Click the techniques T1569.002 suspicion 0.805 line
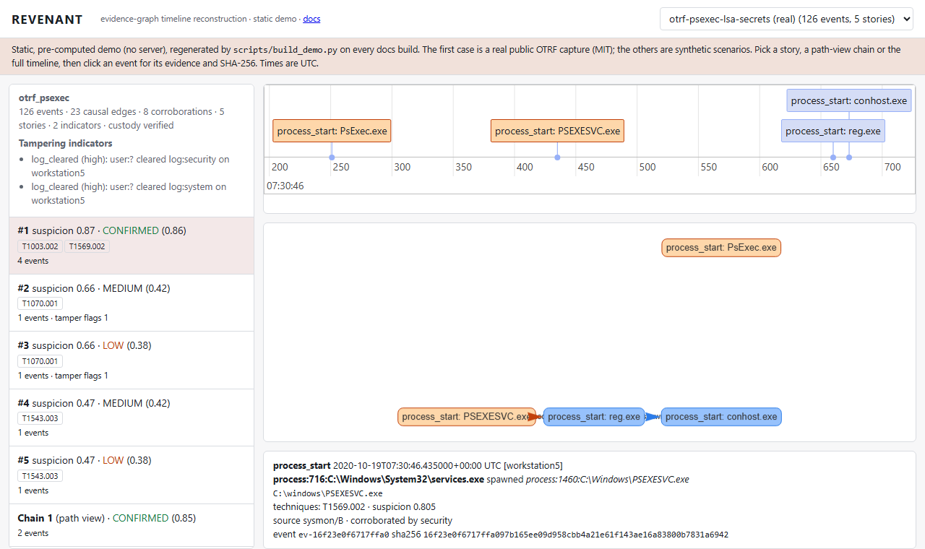This screenshot has height=549, width=925. (x=354, y=507)
